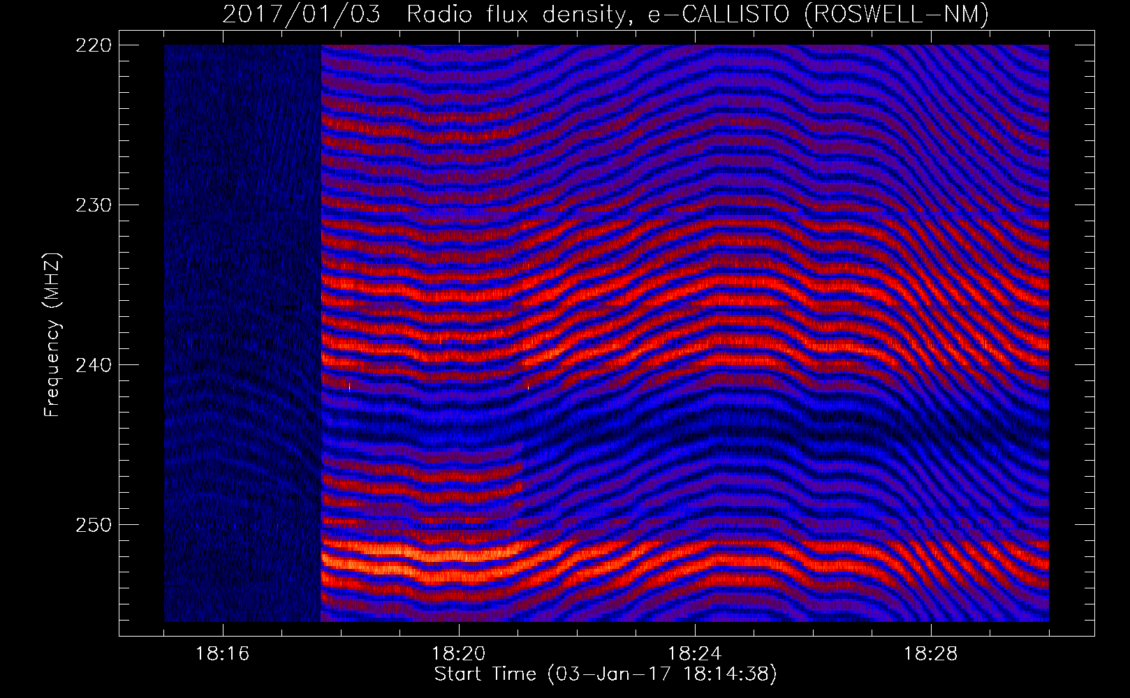Click the 'Start Time (03-Jan-17 18:14:38)' label
This screenshot has height=698, width=1130.
tap(606, 674)
